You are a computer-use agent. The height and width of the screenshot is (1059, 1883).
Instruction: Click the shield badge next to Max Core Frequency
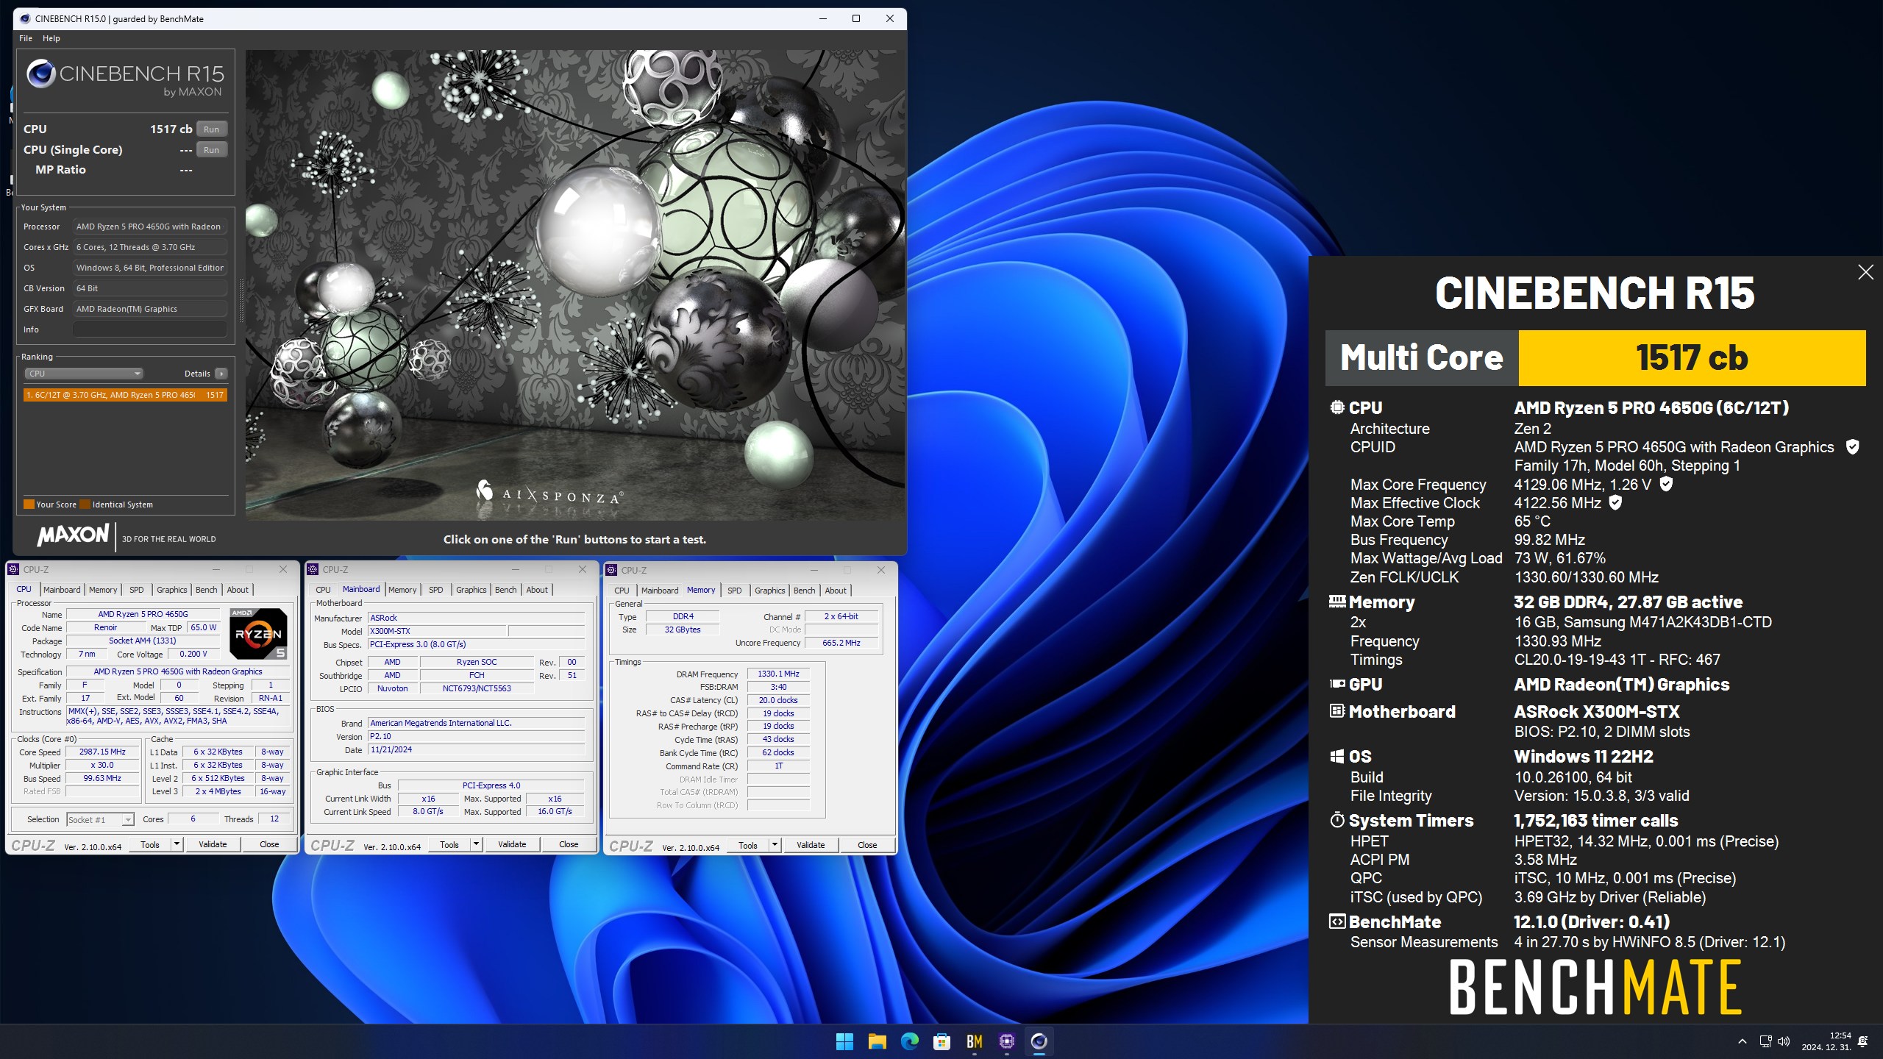coord(1667,484)
